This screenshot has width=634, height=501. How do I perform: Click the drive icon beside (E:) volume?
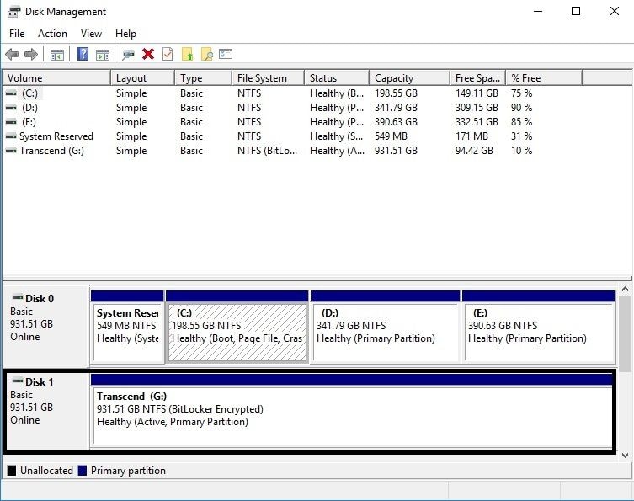point(11,122)
